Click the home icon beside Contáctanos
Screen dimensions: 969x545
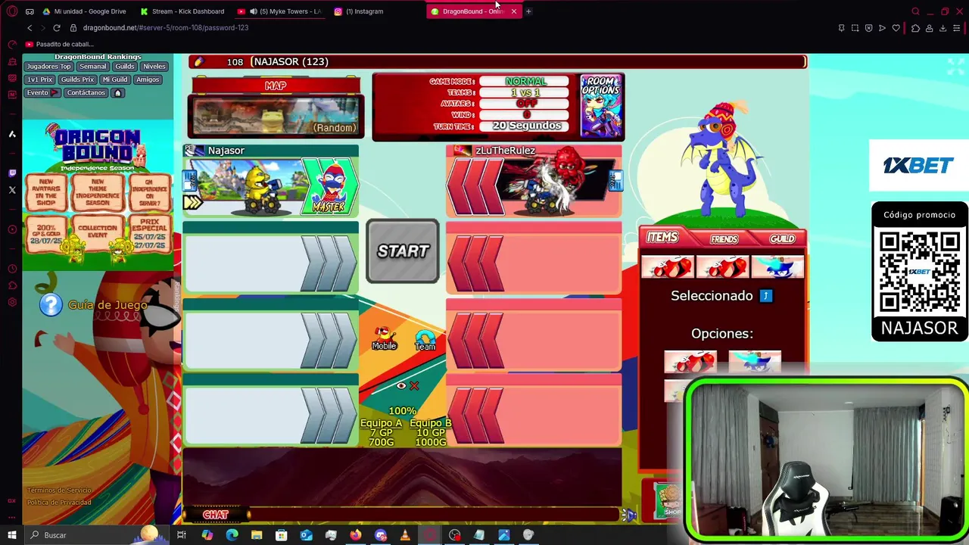[x=117, y=93]
